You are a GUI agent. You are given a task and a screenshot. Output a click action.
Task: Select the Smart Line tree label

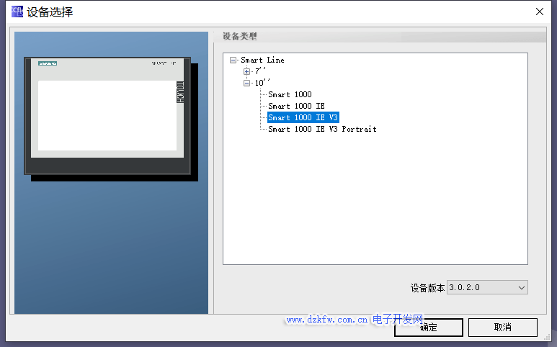(x=262, y=60)
